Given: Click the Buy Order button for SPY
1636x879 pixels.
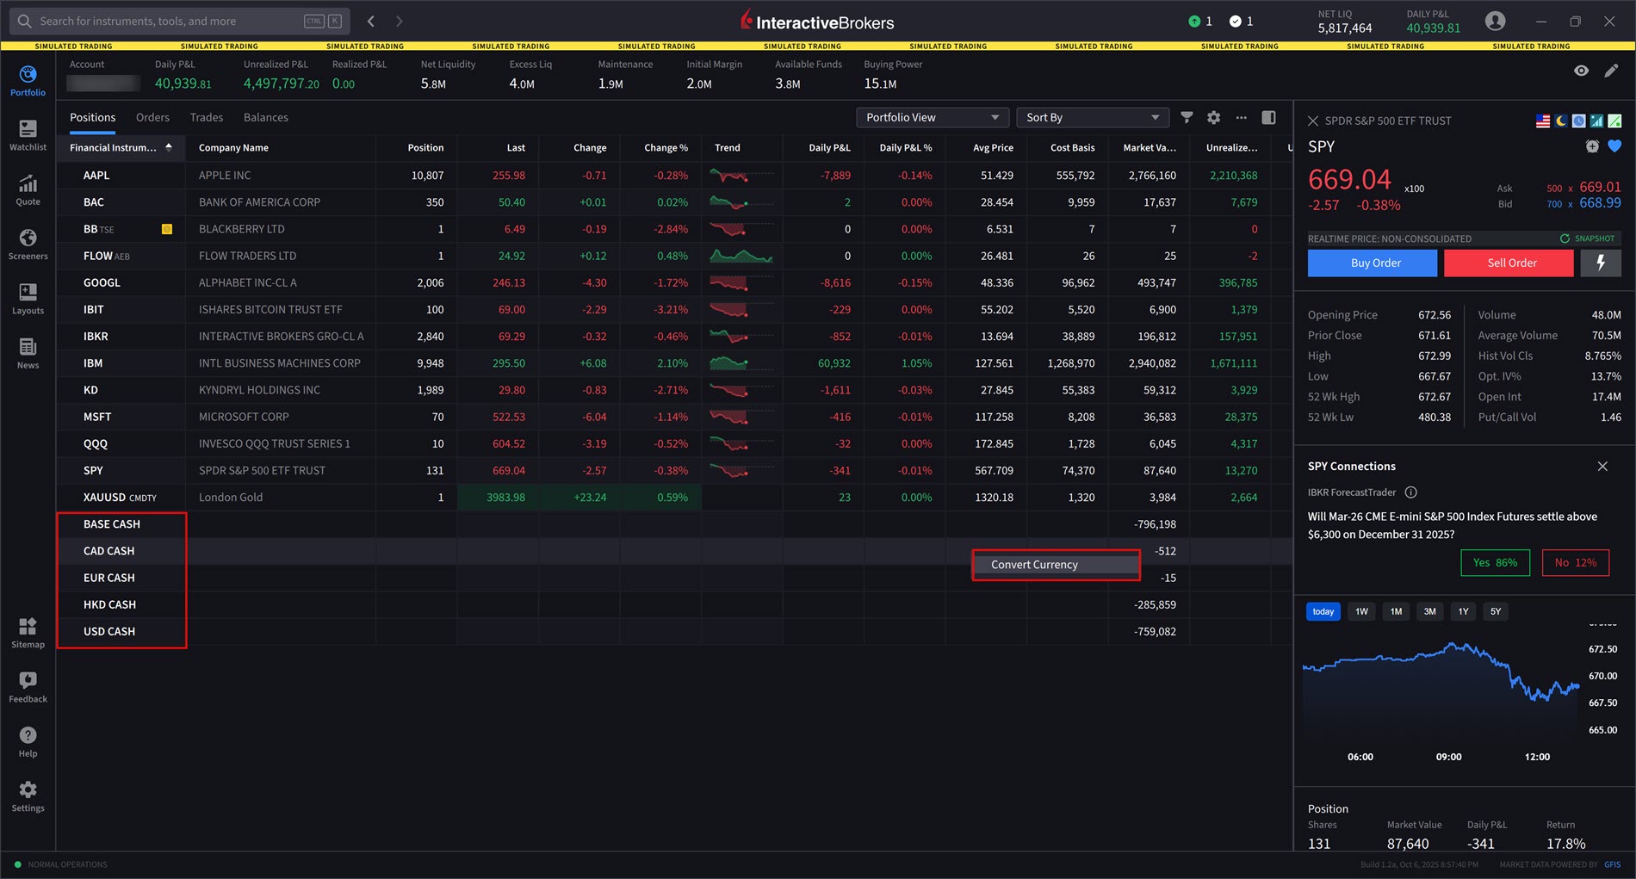Looking at the screenshot, I should [x=1372, y=263].
